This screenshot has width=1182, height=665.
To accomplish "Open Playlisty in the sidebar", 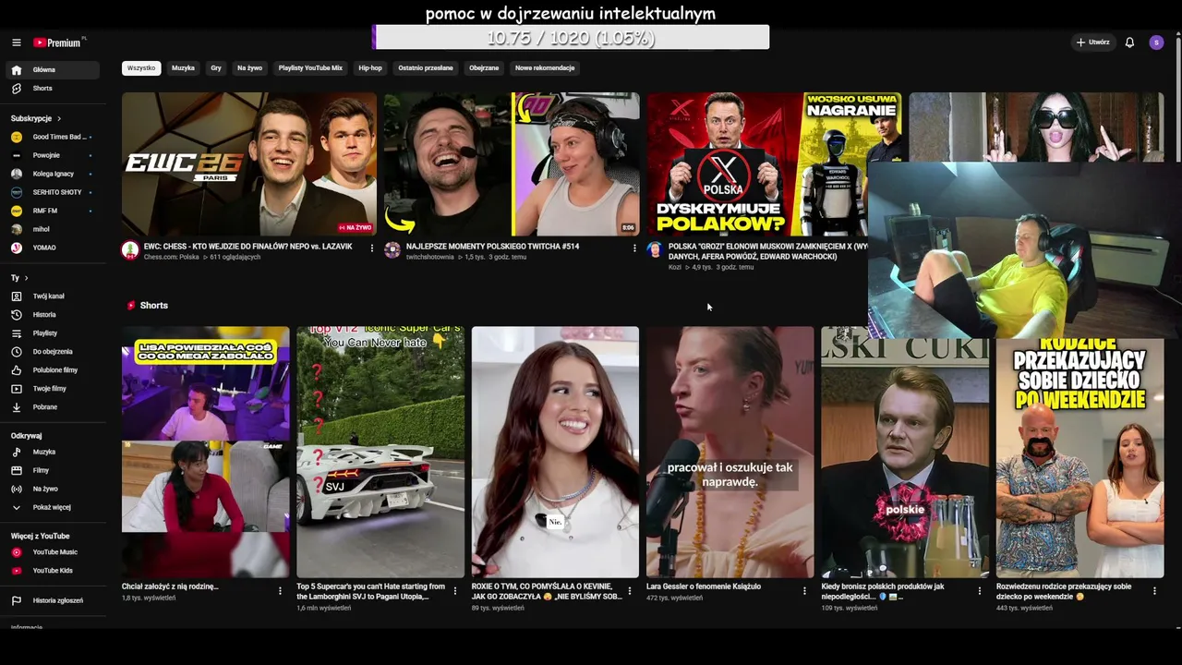I will (x=53, y=333).
